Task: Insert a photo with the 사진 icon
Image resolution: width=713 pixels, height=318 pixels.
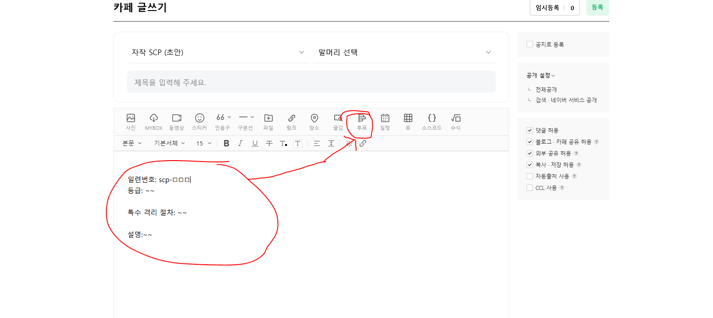Action: pos(131,122)
